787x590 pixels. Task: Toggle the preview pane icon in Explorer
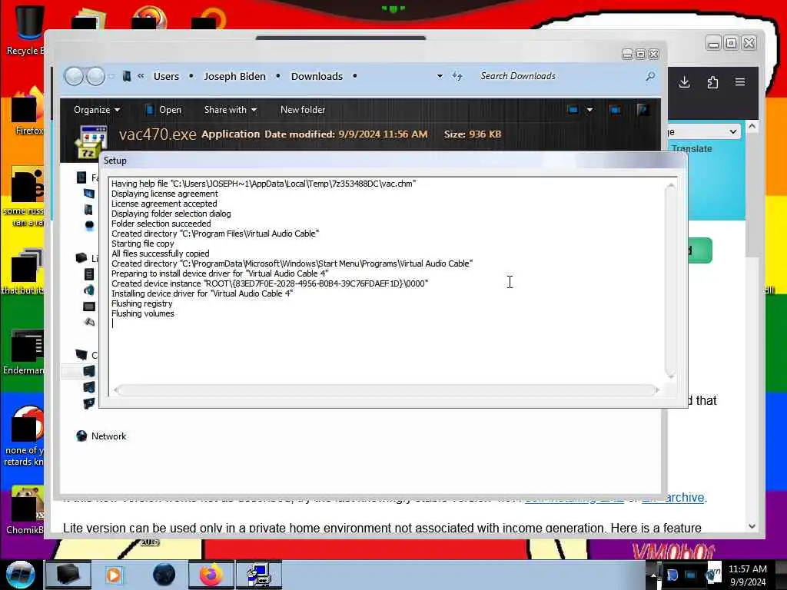click(x=615, y=110)
